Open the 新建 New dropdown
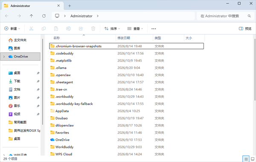256x162 pixels. click(12, 28)
